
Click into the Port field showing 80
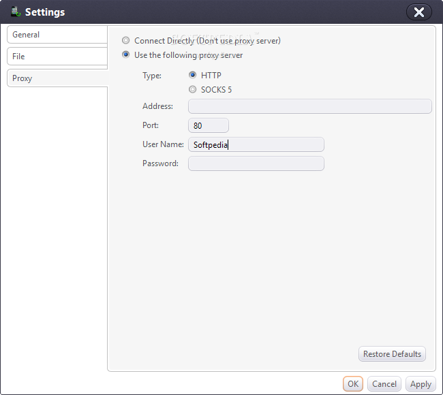click(x=209, y=125)
